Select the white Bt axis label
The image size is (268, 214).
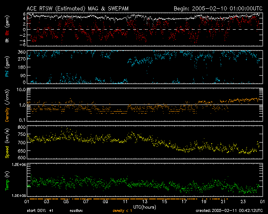7,41
